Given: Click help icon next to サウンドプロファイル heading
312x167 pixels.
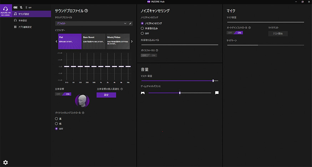Looking at the screenshot, I should tap(86, 11).
